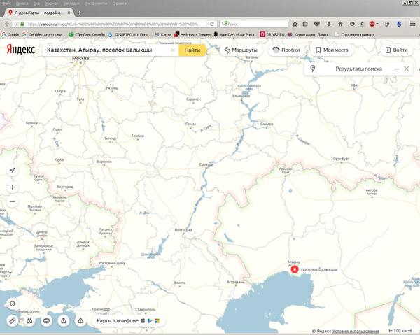Select the ruler distance measurement tool
This screenshot has width=420, height=335.
point(12,320)
